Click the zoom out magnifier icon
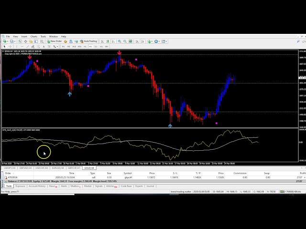This screenshot has height=229, width=306. pos(124,42)
